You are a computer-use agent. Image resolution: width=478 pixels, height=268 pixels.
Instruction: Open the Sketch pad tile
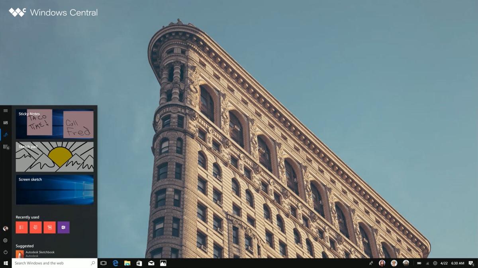click(x=55, y=157)
